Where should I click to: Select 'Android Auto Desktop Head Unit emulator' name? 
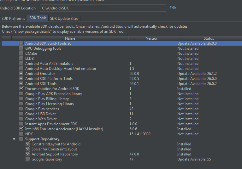61,69
